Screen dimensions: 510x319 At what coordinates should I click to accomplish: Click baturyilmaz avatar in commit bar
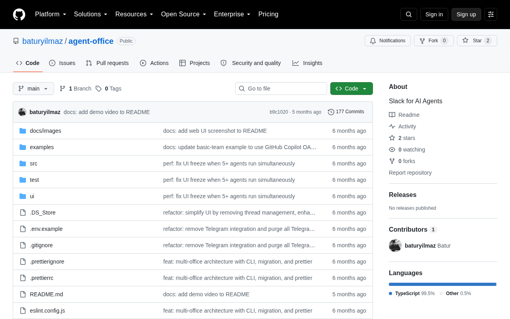coord(22,112)
